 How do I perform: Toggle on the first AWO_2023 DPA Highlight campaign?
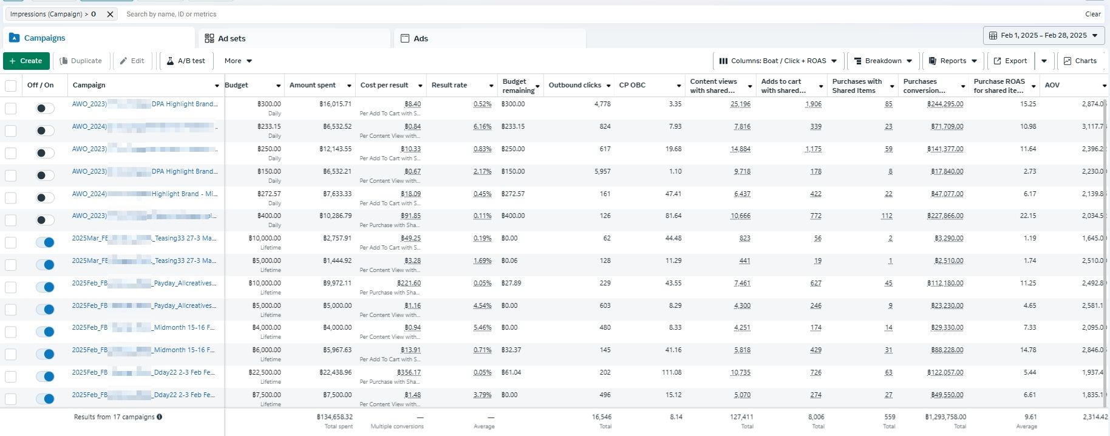point(45,108)
